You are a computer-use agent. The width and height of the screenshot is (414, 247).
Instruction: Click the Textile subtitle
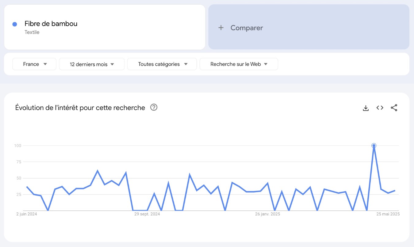pos(32,32)
